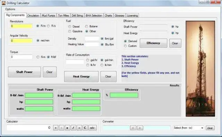
Task: Click the calculator minus button
Action: 61,128
